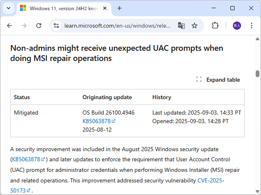The height and width of the screenshot is (195, 261).
Task: Open the Chrome profile avatar
Action: [x=237, y=26]
